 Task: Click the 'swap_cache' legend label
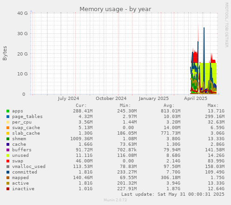(26, 128)
